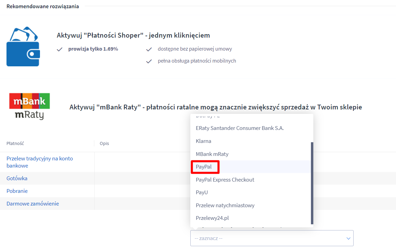
Task: Click the blue wallet Płatności Shoper icon
Action: (x=23, y=47)
